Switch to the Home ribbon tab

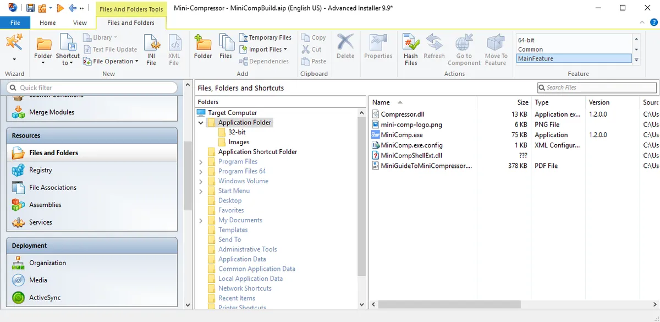tap(48, 23)
